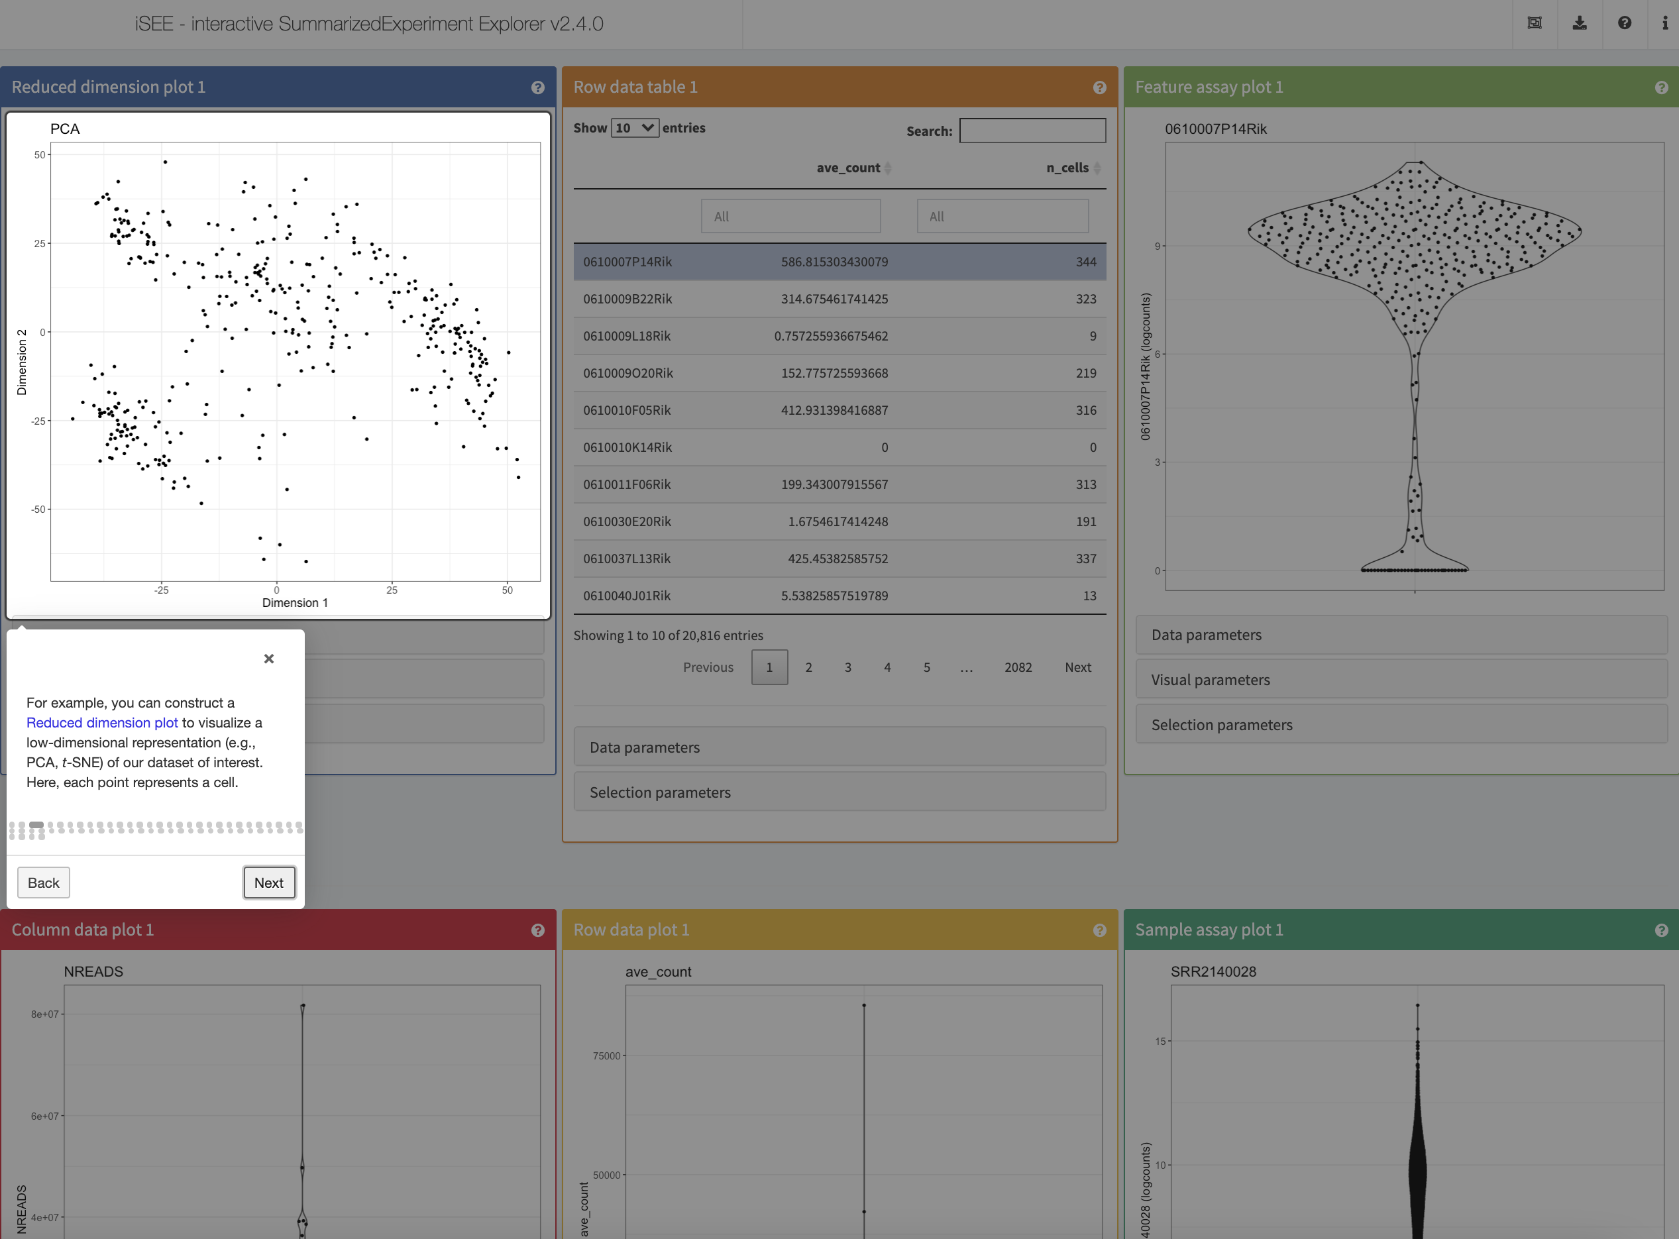The height and width of the screenshot is (1239, 1679).
Task: Close the tour popup with the X
Action: pyautogui.click(x=268, y=659)
